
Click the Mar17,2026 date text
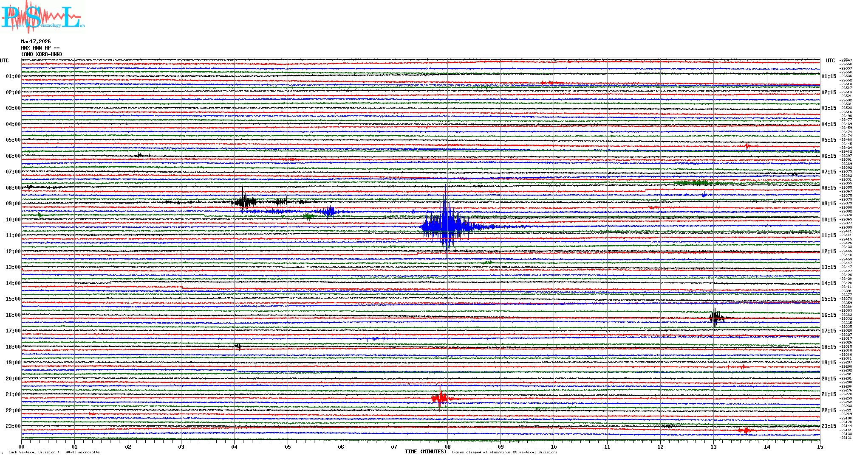coord(36,42)
